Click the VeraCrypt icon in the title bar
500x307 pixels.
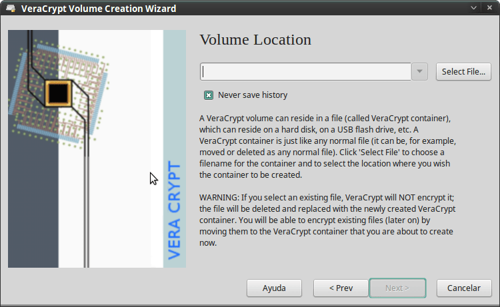tap(11, 8)
